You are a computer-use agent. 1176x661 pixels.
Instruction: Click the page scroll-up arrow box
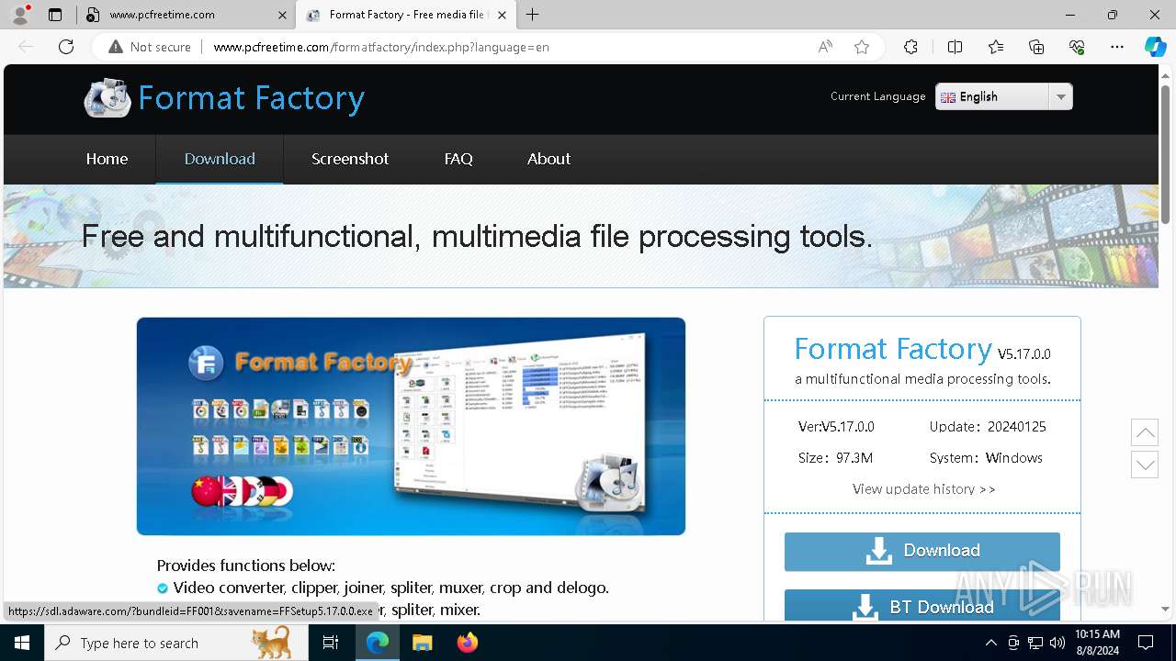1145,432
